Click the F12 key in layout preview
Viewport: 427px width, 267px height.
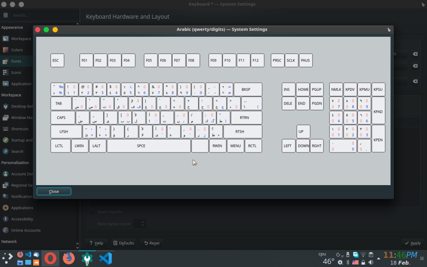pos(257,61)
